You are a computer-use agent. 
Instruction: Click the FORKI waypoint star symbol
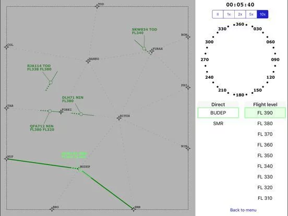[x=61, y=112]
